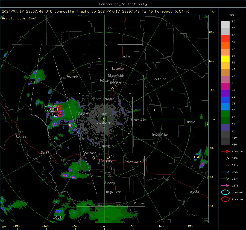Click the Sundre town label
The image size is (246, 230).
click(x=83, y=113)
